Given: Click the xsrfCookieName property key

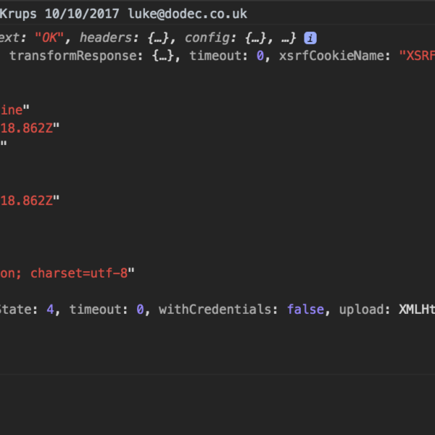Looking at the screenshot, I should [x=332, y=56].
